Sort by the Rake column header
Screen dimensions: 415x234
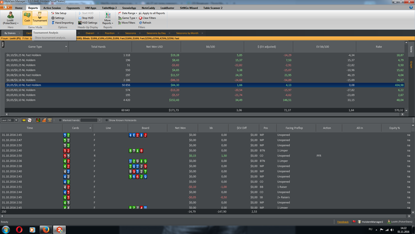(379, 47)
